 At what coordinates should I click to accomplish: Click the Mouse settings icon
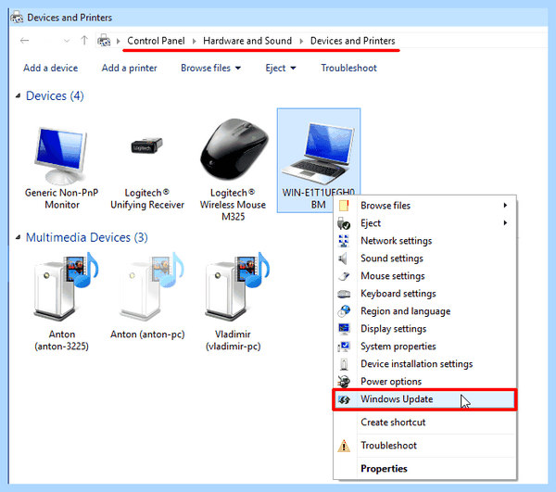point(344,276)
